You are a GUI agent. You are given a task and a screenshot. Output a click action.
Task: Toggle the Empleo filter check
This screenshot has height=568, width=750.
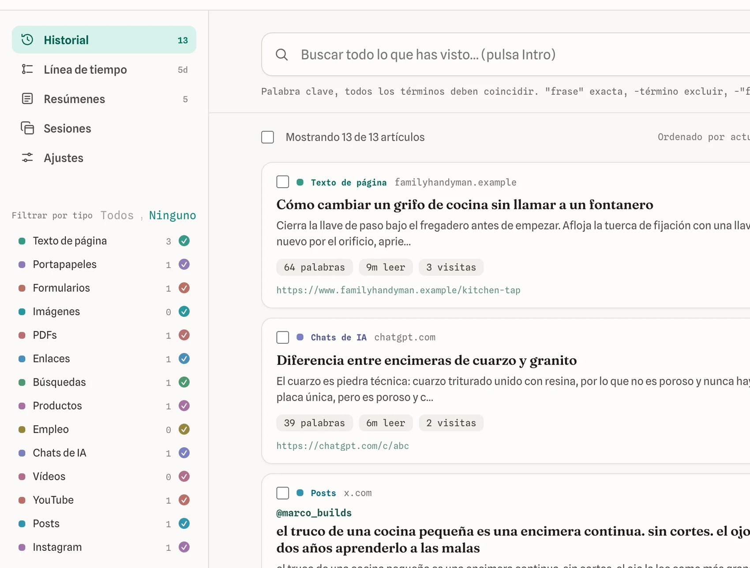click(184, 429)
